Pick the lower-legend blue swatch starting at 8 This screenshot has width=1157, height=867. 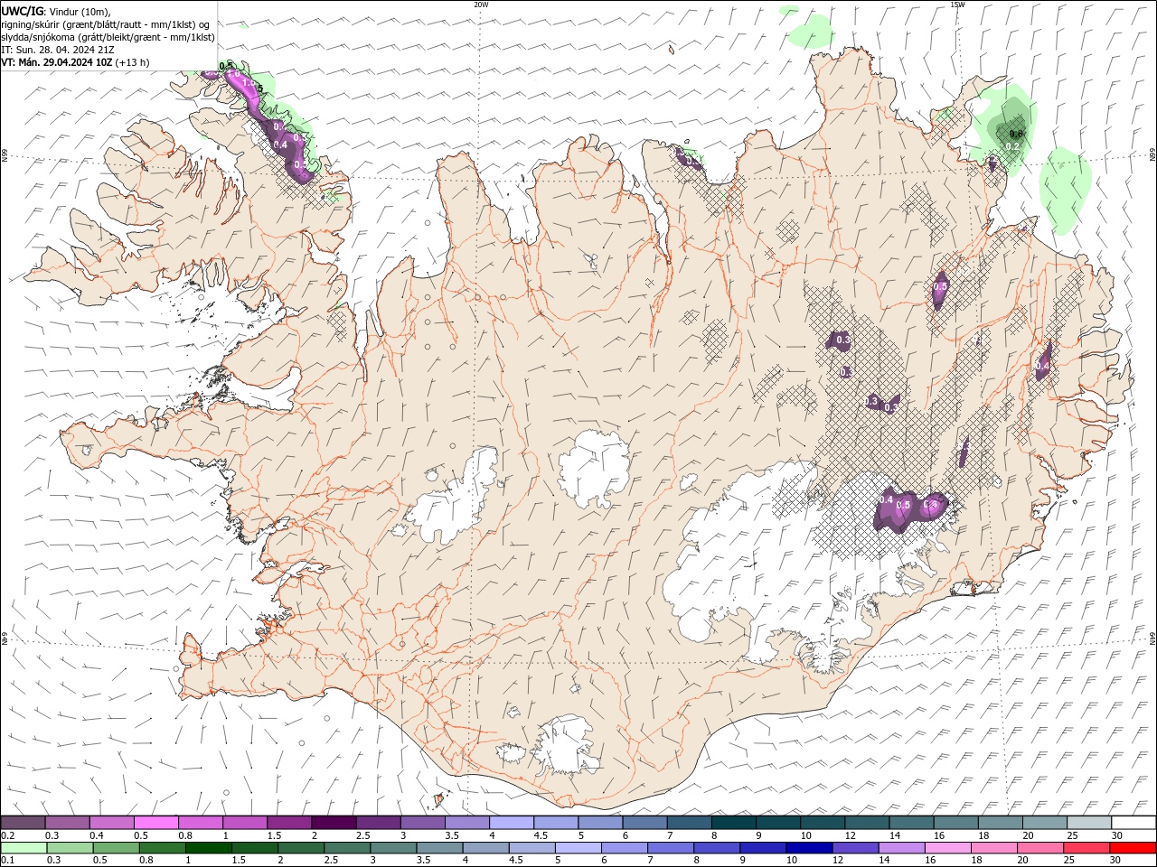point(718,848)
